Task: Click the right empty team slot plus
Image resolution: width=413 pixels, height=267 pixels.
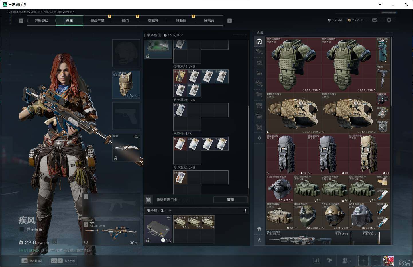Action: [376, 261]
